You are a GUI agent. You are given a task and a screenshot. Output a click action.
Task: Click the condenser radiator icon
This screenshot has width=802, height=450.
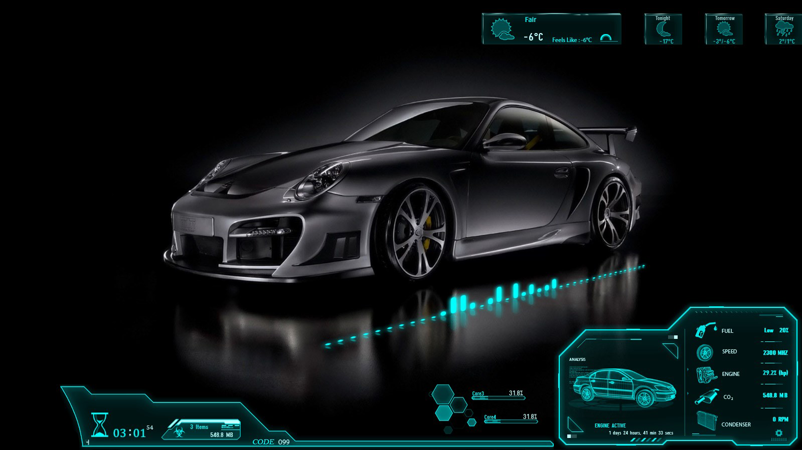(706, 421)
